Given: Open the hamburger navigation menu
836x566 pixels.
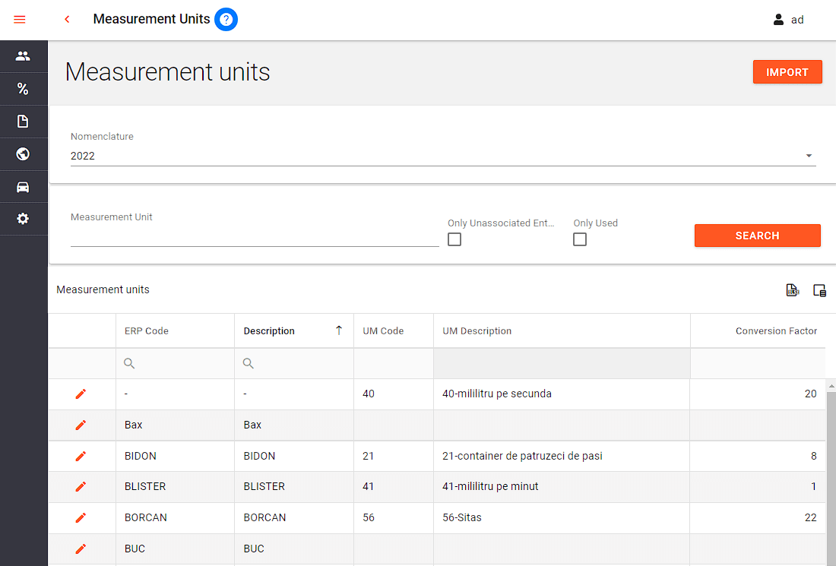Looking at the screenshot, I should (20, 19).
